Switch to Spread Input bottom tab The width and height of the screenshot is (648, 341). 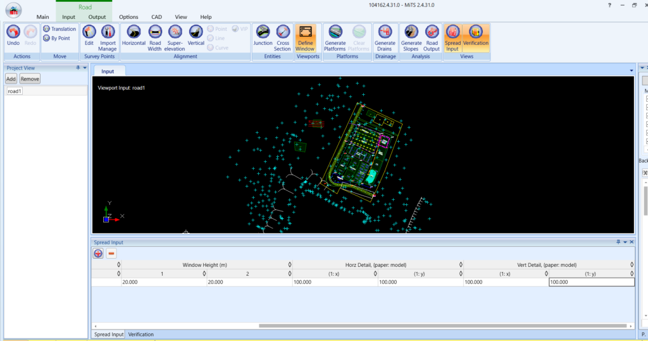(109, 335)
